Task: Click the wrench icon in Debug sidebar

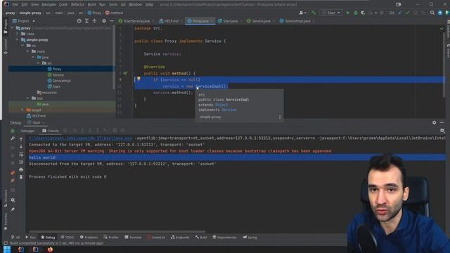Action: click(13, 138)
